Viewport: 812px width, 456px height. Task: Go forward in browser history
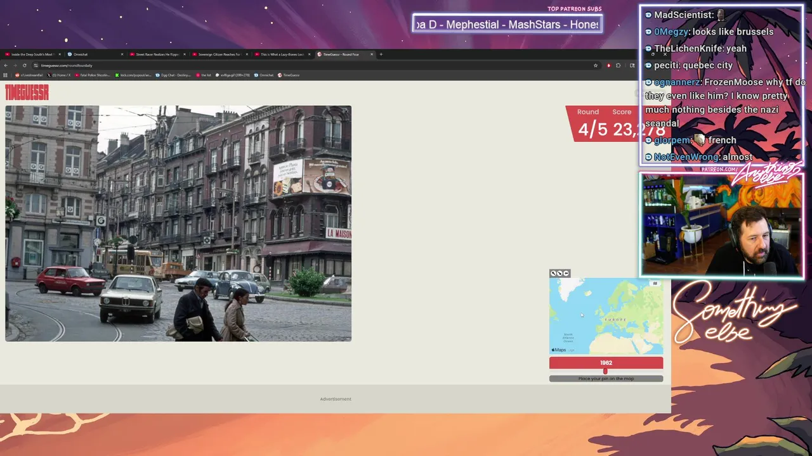(15, 65)
